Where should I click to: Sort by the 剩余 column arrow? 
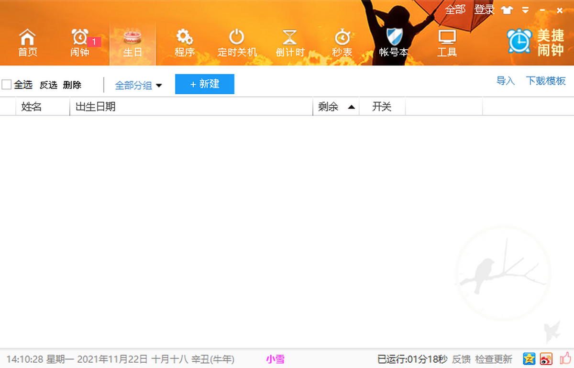[351, 107]
